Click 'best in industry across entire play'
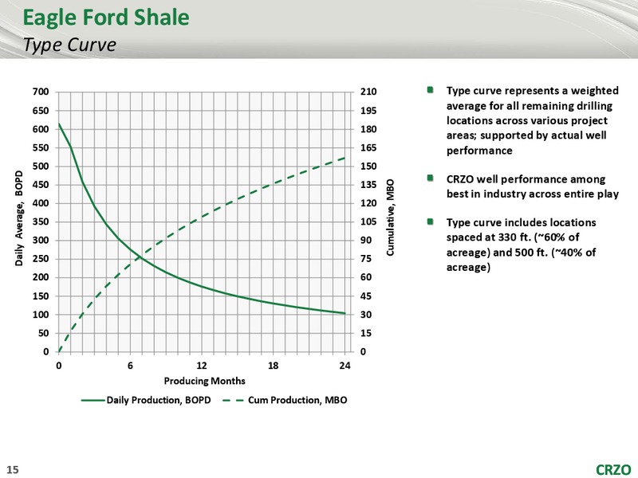This screenshot has height=478, width=638. click(x=533, y=194)
